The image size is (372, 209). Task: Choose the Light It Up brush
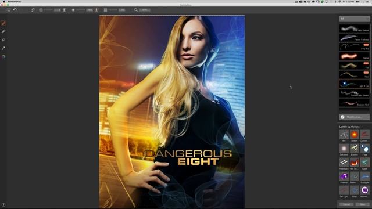354,84
